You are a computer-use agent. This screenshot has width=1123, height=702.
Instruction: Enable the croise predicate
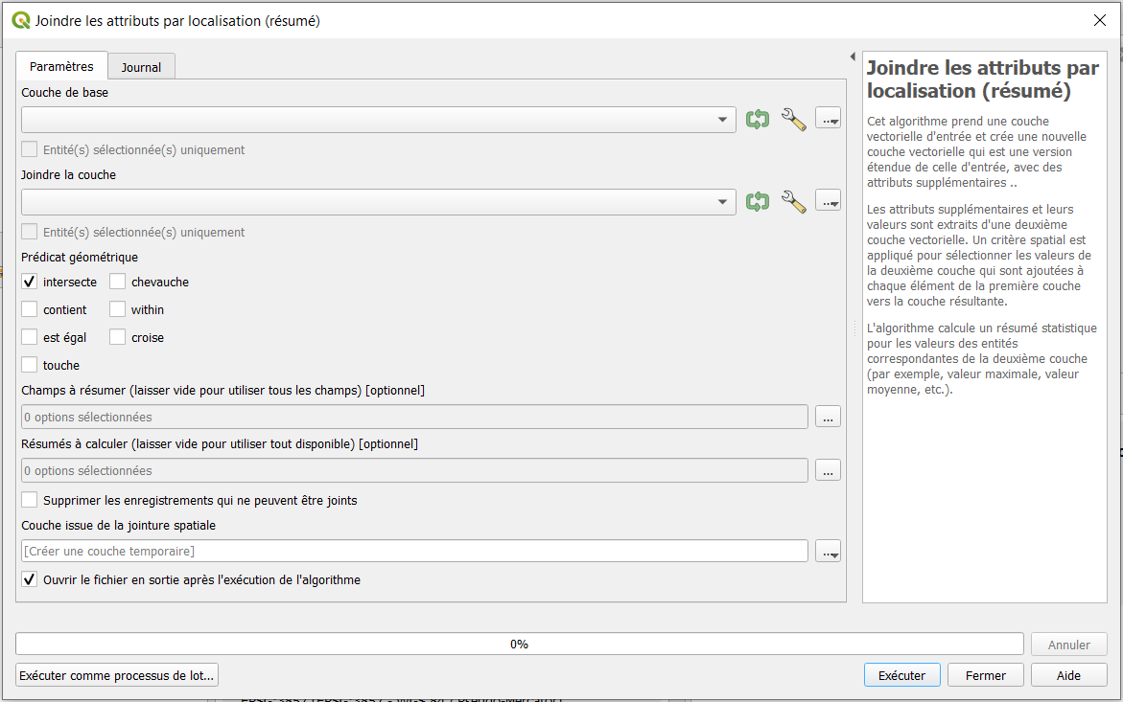click(117, 337)
